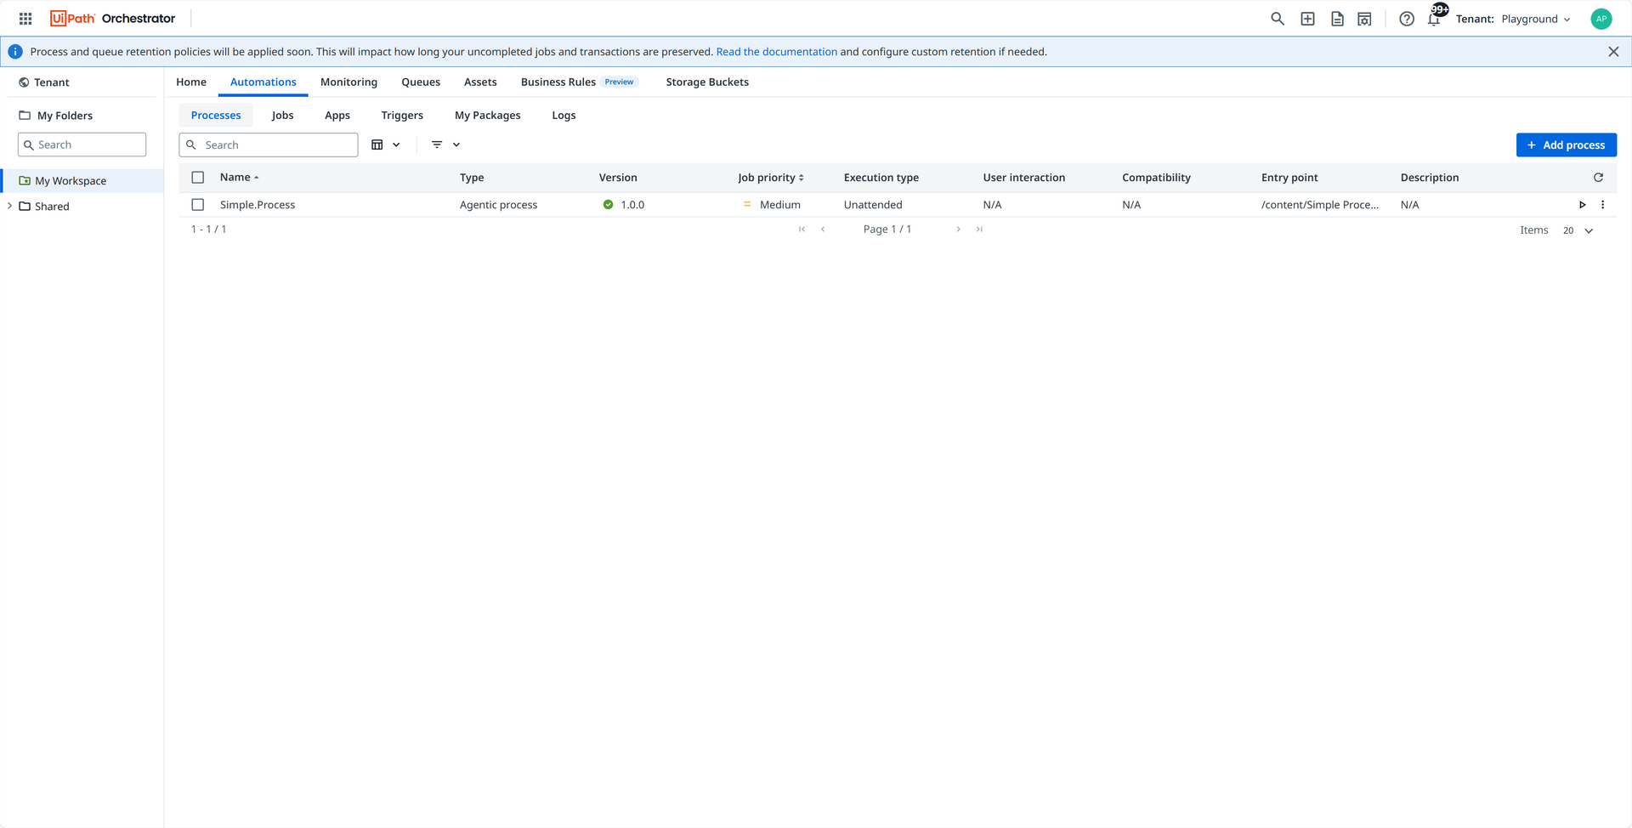The width and height of the screenshot is (1632, 828).
Task: Follow the Read the documentation link
Action: (x=777, y=52)
